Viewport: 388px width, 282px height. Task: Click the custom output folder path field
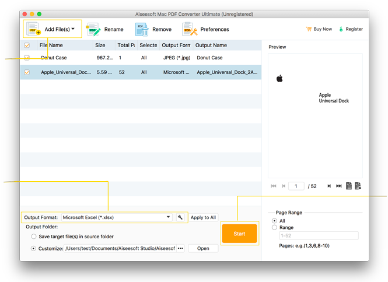pyautogui.click(x=120, y=248)
